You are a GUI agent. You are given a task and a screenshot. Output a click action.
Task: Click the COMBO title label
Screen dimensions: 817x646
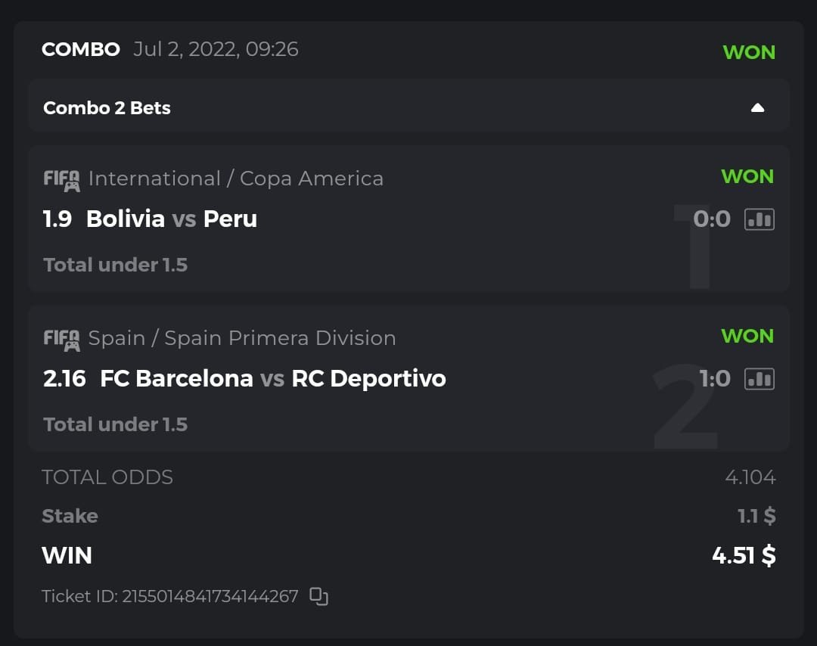81,50
